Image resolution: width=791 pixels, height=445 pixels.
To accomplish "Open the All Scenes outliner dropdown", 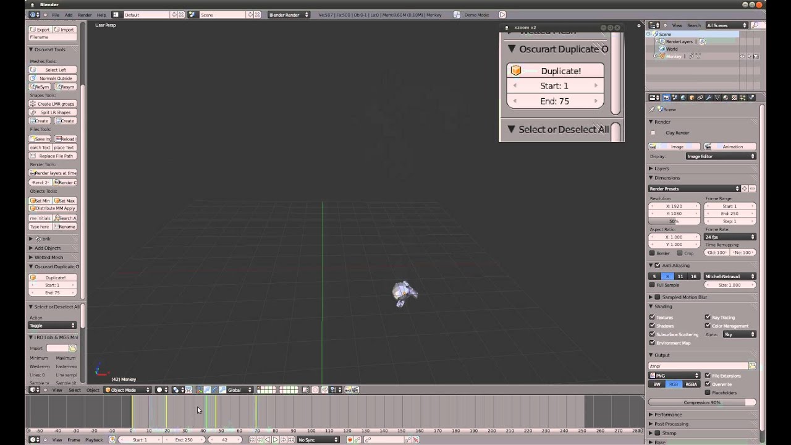I will tap(727, 25).
